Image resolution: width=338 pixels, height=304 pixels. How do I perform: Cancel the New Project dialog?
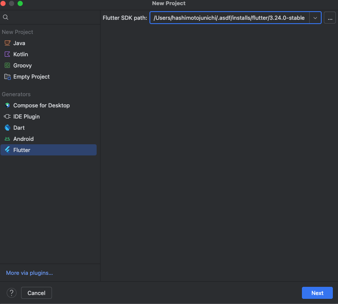(x=37, y=293)
